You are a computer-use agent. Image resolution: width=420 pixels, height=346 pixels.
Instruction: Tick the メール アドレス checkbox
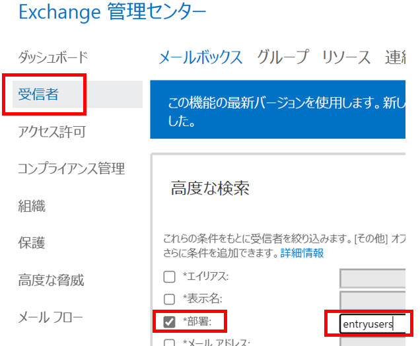pos(169,343)
